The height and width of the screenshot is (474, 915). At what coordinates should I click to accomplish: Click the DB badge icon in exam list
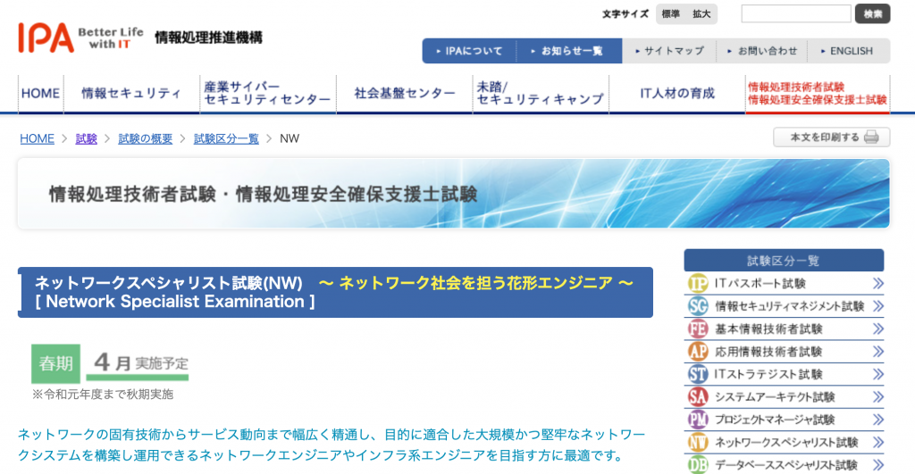click(x=698, y=465)
